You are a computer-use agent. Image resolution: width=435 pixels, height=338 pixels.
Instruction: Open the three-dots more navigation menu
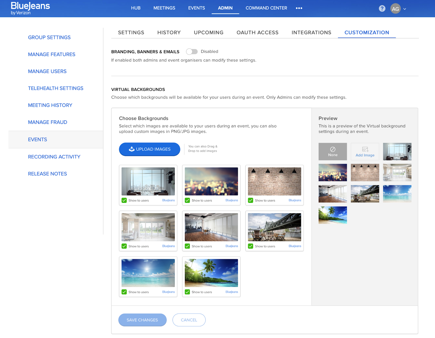point(299,8)
